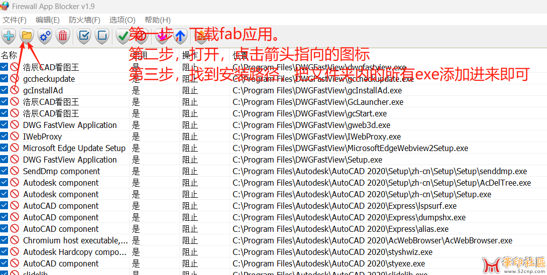Screen dimensions: 547x275
Task: Select the Chromium host executable row
Action: (x=75, y=240)
